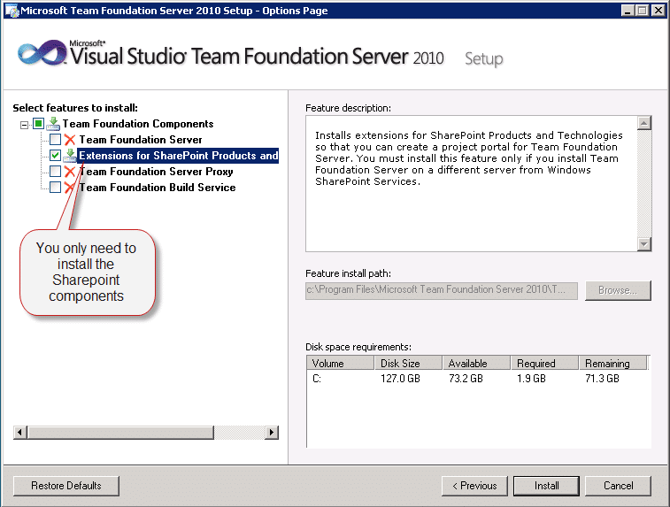Click the feature tree left scroll arrow
Screen dimensions: 670x507
(x=20, y=433)
